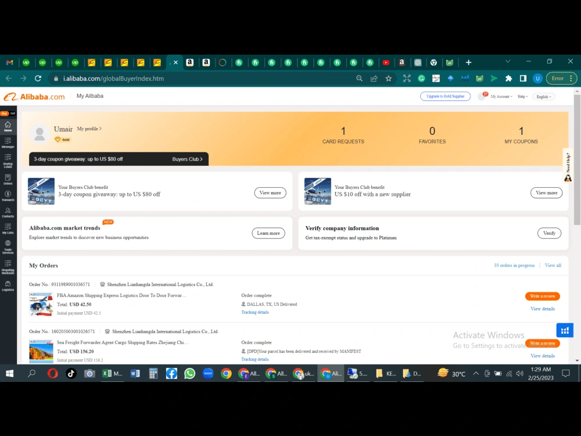Click the Alibaba.com logo
Screen dimensions: 581x436
coord(34,97)
